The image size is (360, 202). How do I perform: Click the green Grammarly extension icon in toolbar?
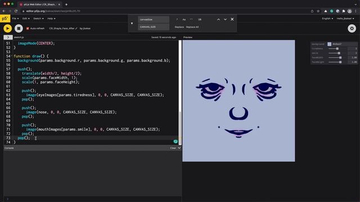tap(331, 11)
